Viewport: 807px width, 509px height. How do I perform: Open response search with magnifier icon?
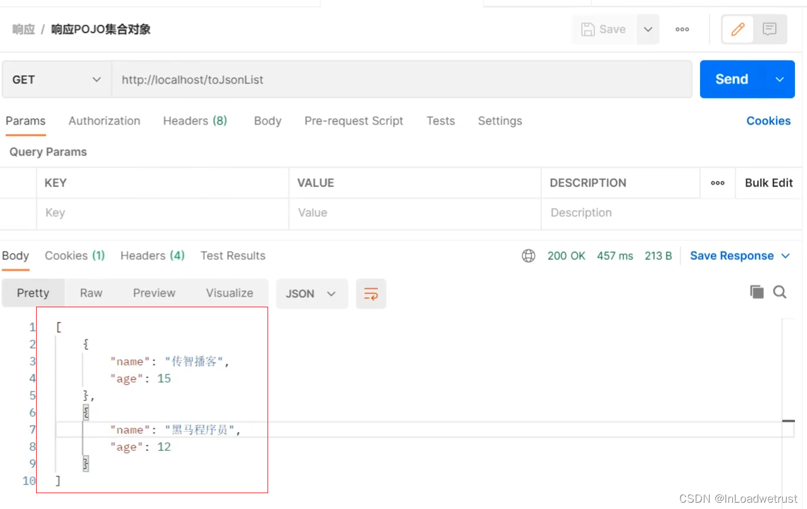tap(780, 291)
